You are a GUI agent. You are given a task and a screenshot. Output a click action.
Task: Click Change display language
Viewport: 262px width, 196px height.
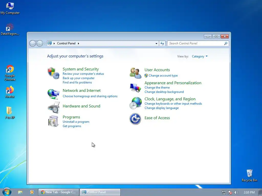[x=162, y=108]
